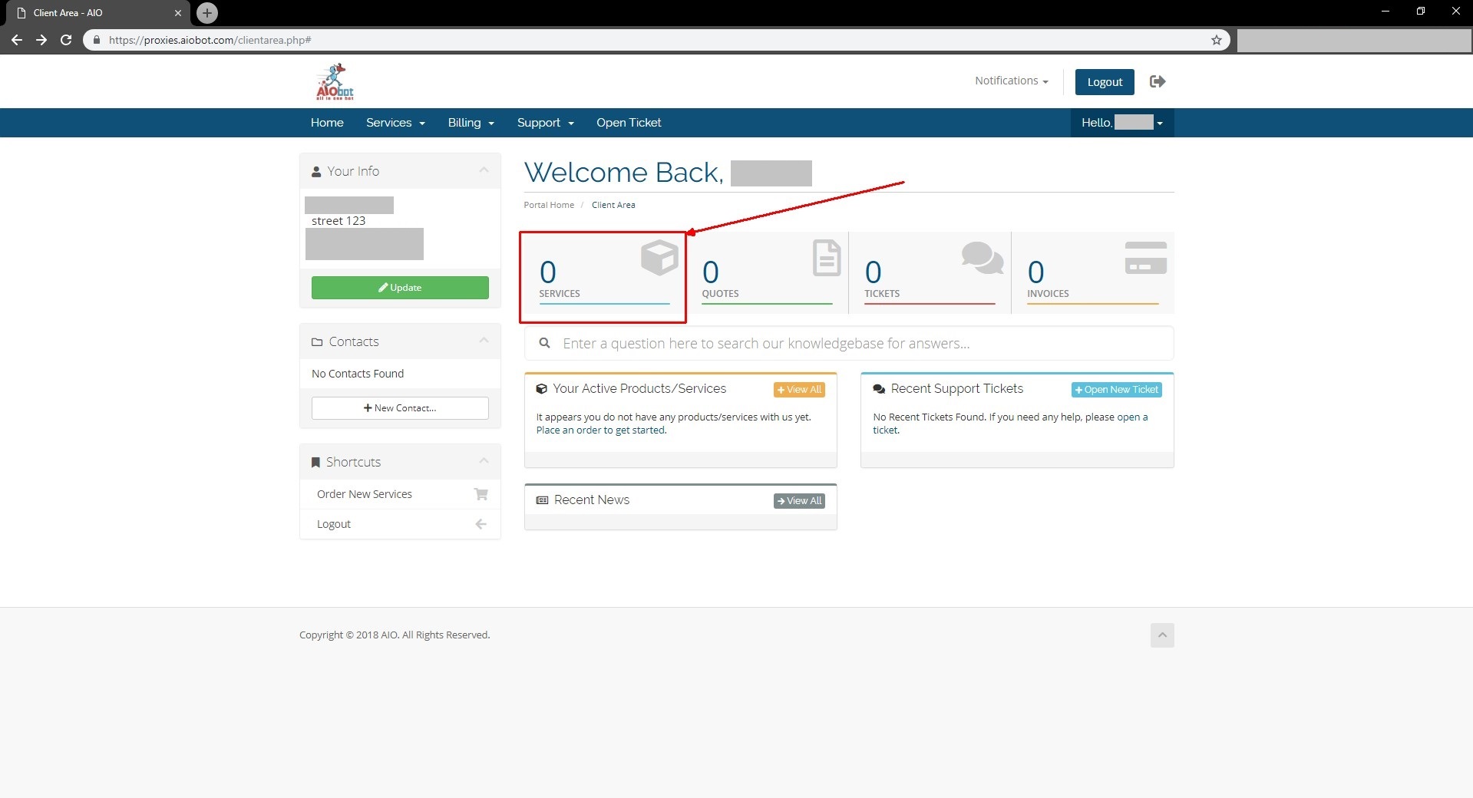
Task: Click the Open New Ticket button
Action: click(1116, 390)
